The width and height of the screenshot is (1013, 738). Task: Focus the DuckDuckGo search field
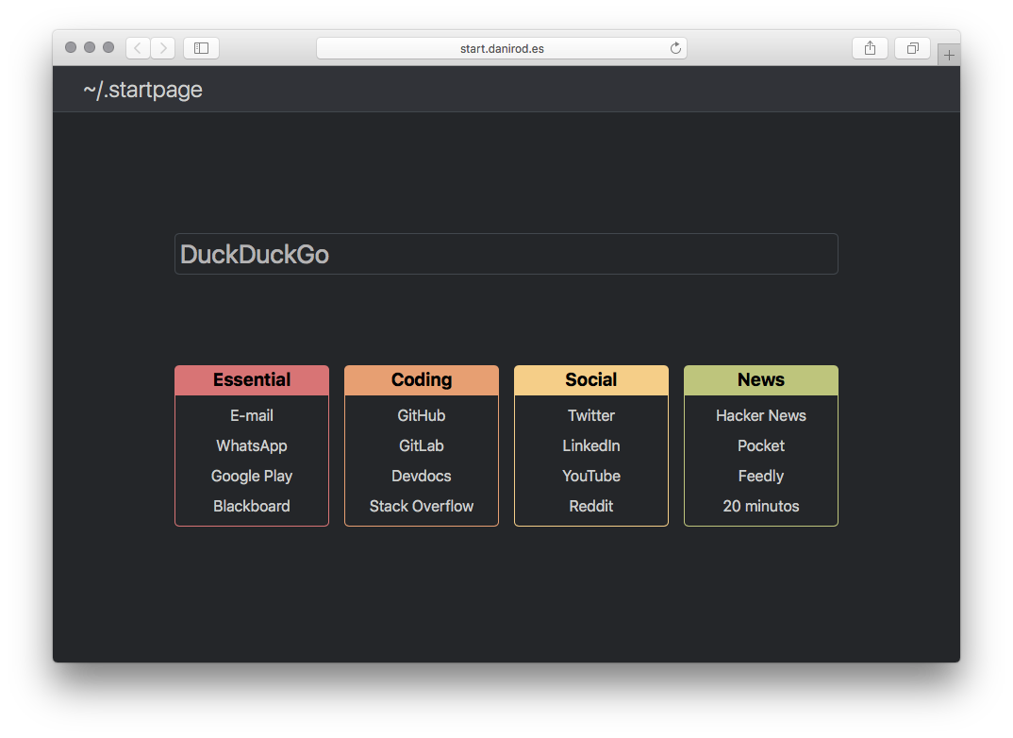(x=506, y=254)
